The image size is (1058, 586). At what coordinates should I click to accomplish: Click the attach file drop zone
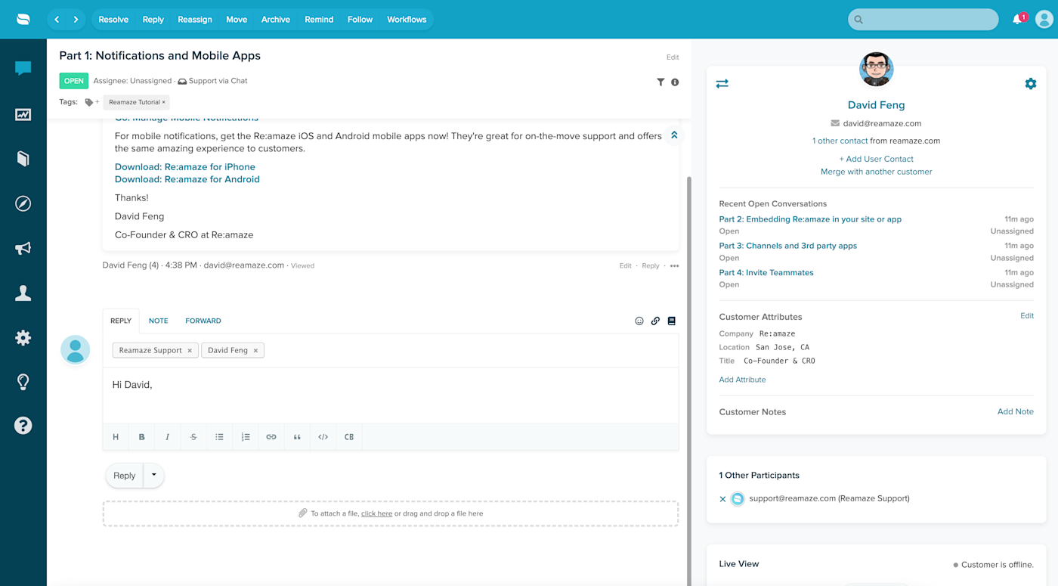[x=391, y=513]
